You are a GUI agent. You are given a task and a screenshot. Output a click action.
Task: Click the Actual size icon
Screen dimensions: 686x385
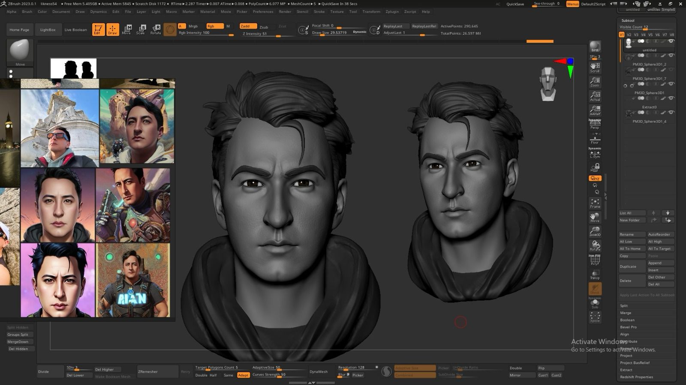(x=595, y=96)
